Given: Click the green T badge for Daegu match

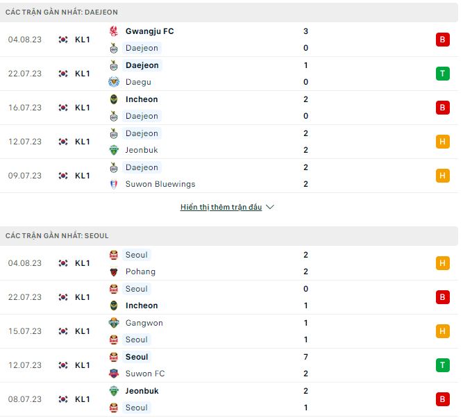Looking at the screenshot, I should pyautogui.click(x=442, y=74).
